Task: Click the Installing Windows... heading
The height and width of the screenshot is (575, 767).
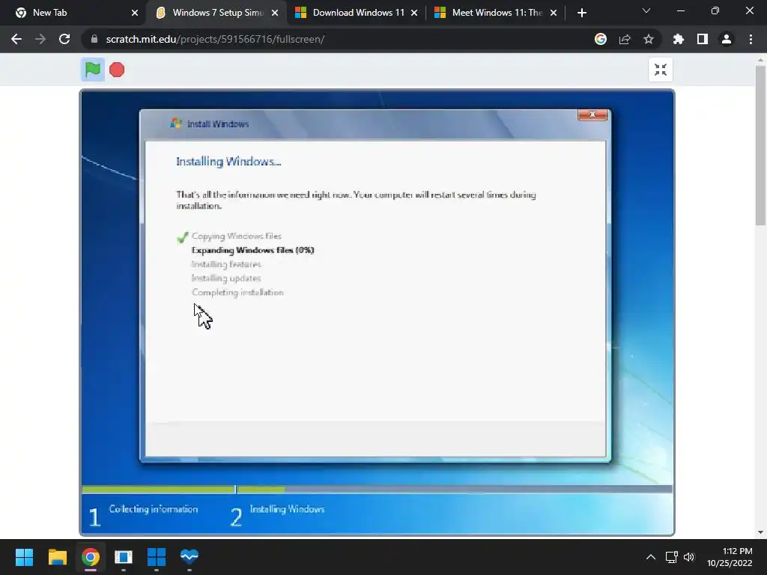Action: (228, 162)
